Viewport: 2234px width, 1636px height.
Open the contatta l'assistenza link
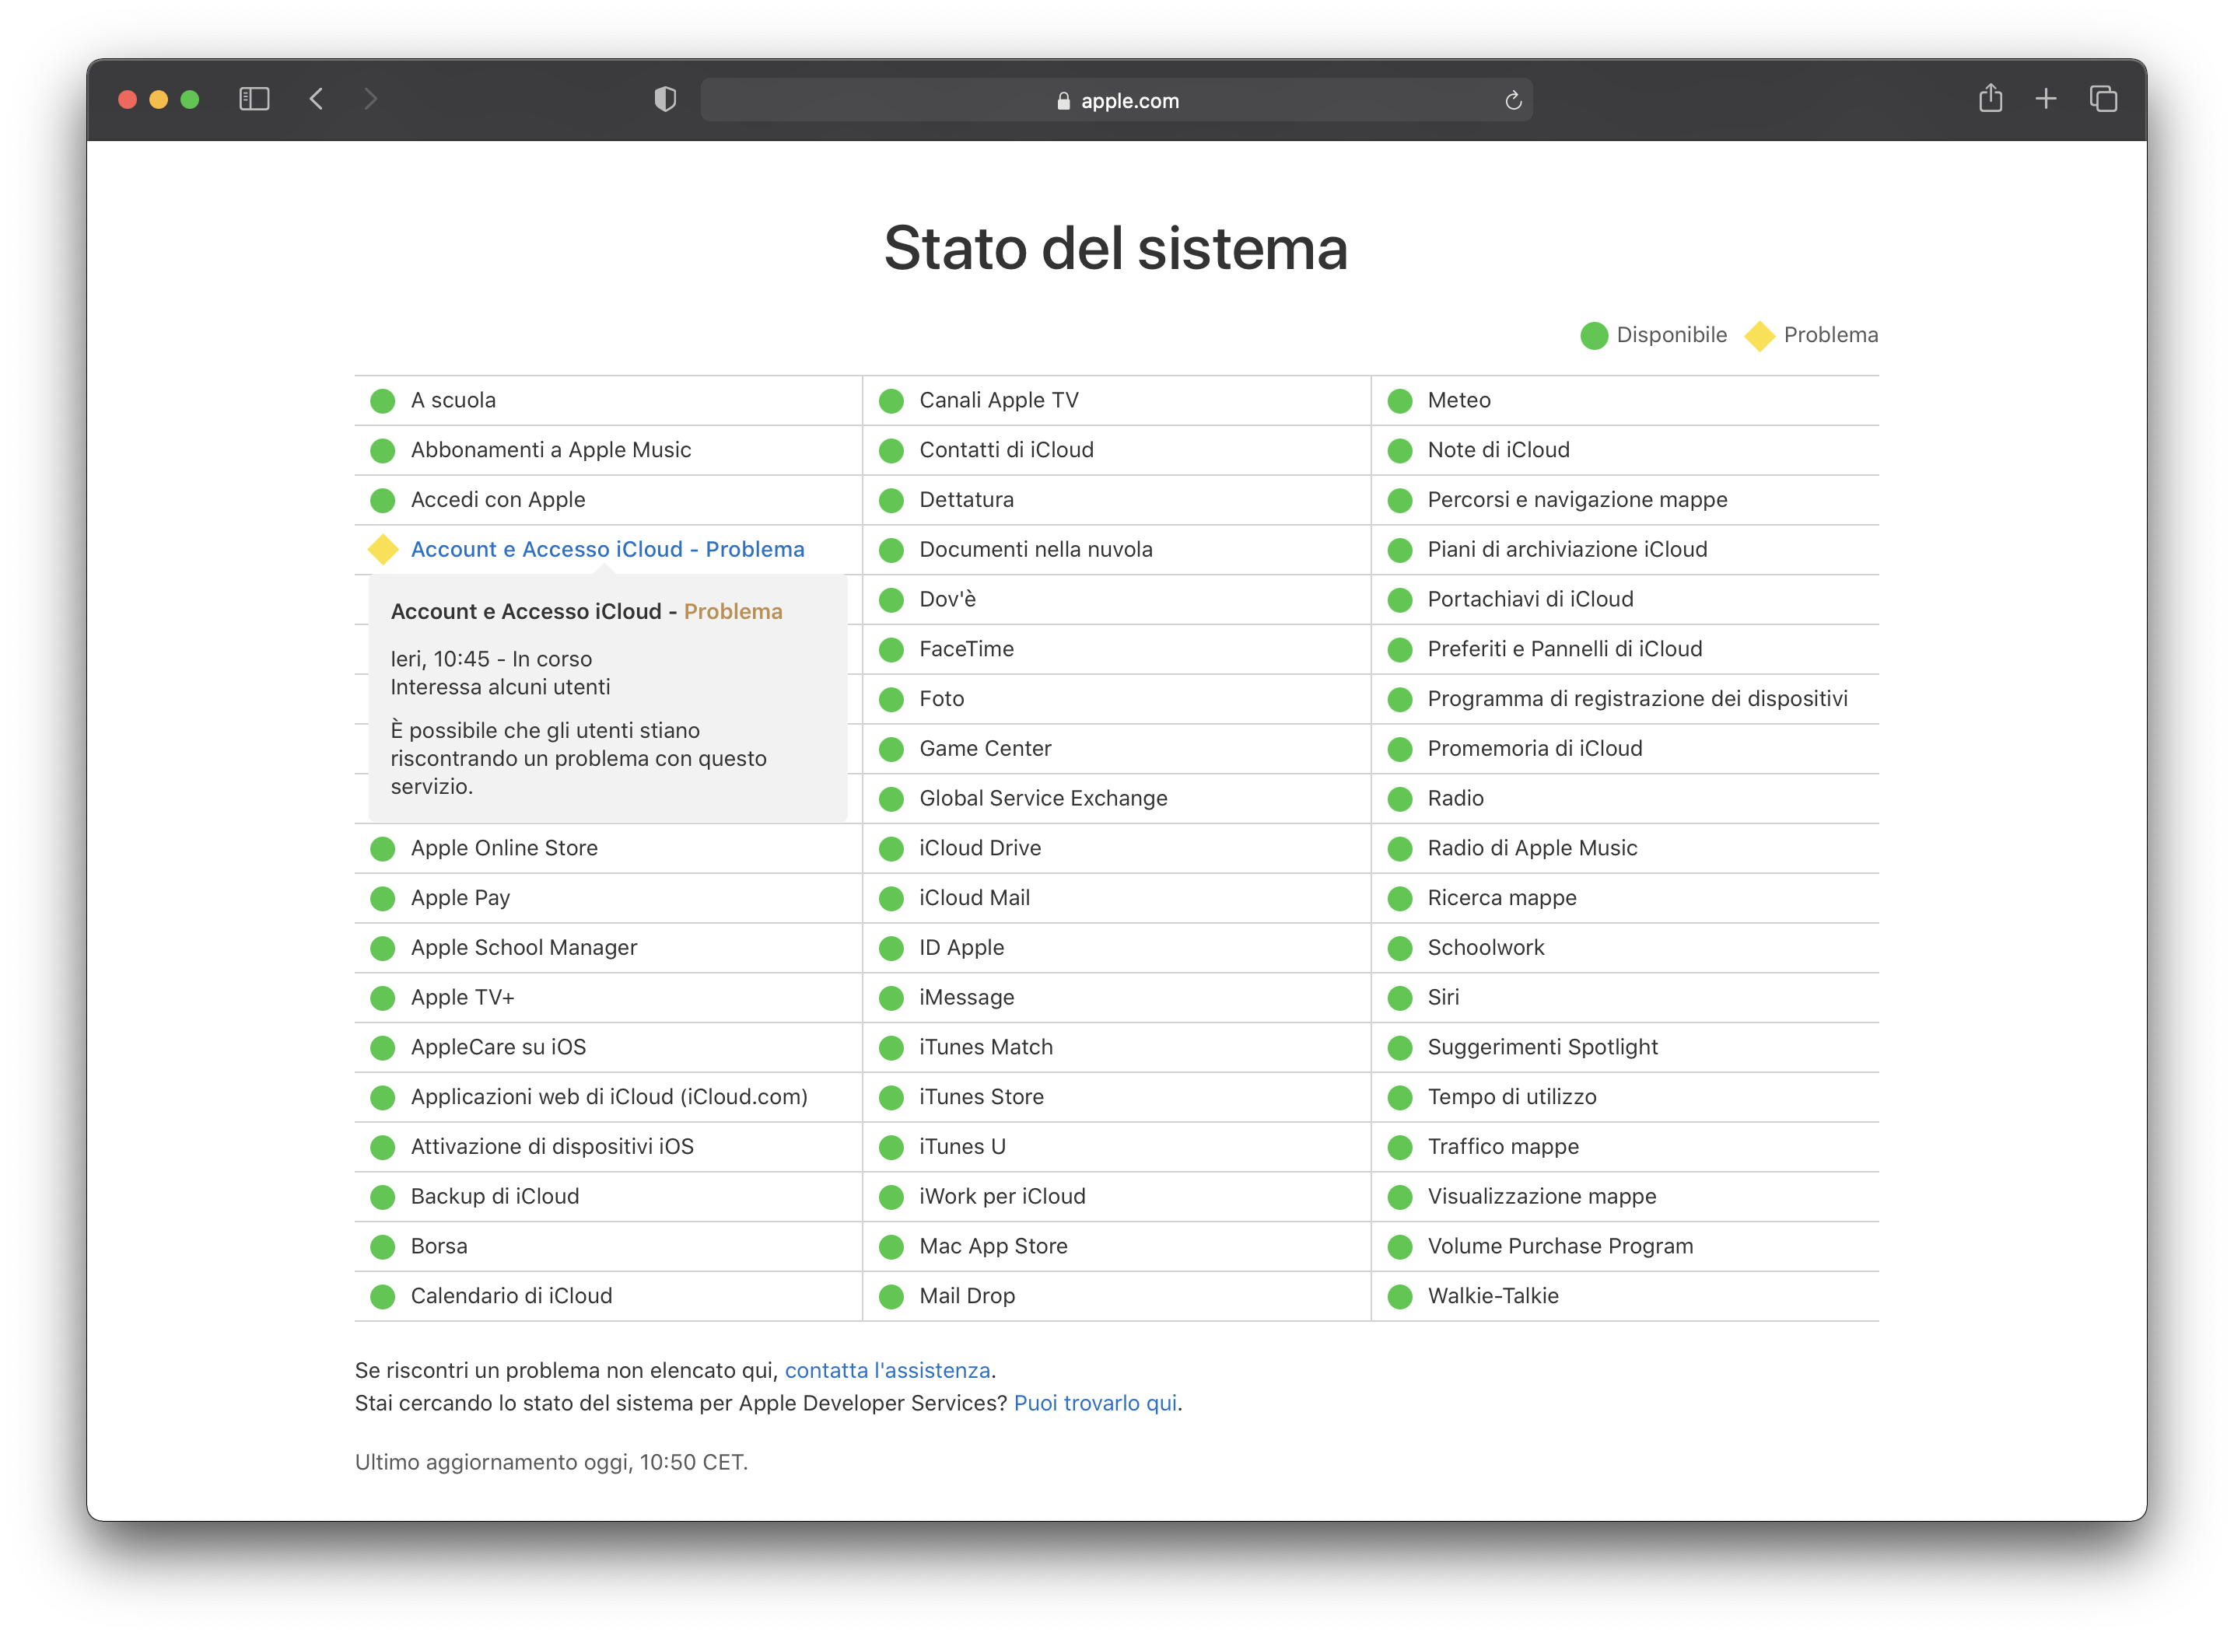pyautogui.click(x=887, y=1369)
